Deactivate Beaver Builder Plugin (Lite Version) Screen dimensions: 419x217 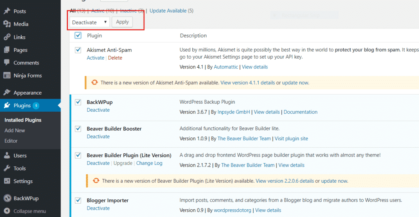click(98, 163)
